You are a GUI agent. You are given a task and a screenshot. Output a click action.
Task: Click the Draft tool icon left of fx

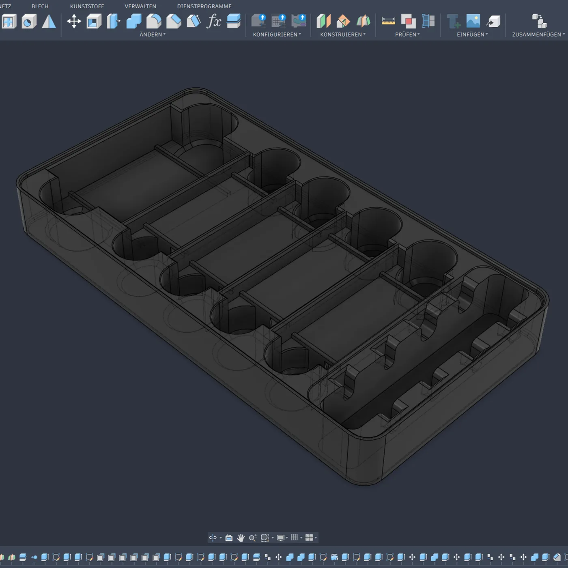(194, 21)
